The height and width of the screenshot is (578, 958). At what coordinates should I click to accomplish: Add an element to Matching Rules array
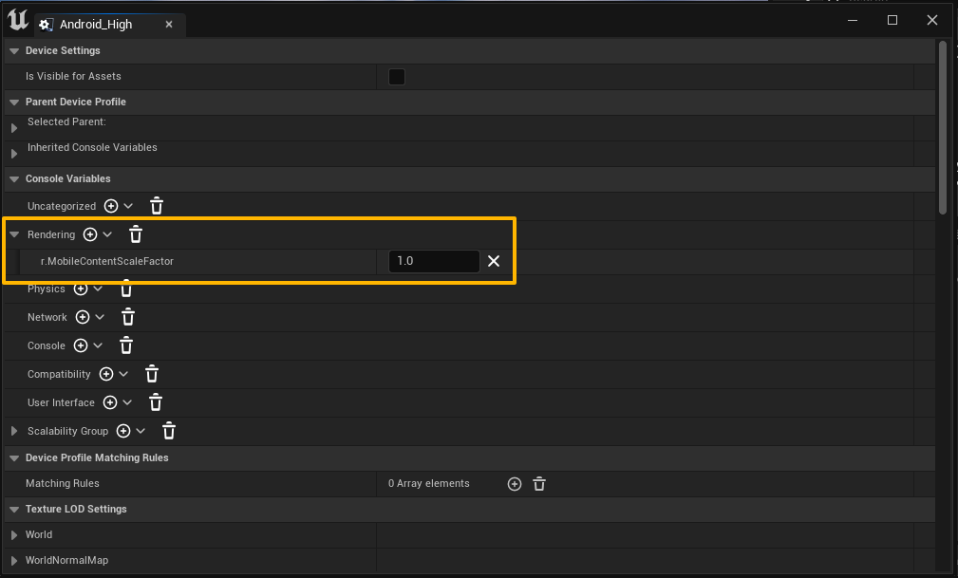pos(515,484)
